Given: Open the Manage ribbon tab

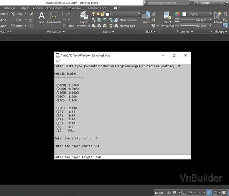Looking at the screenshot, I should (x=10, y=8).
